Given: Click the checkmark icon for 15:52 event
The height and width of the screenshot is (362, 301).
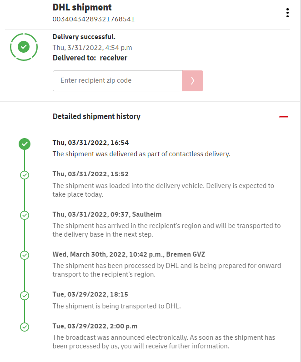Looking at the screenshot, I should [x=25, y=175].
